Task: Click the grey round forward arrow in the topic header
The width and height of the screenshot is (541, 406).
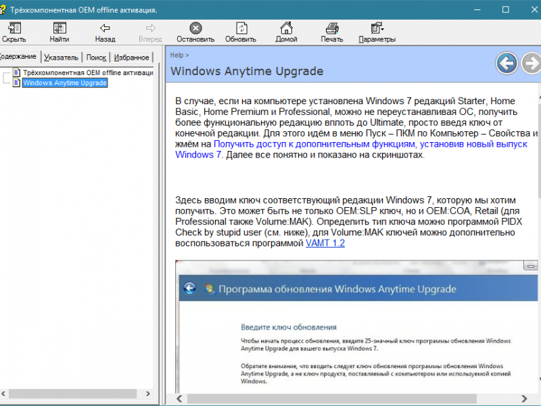Action: coord(531,63)
